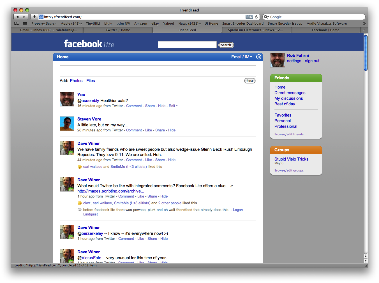Click the comment bubble icon before Logan Lindquist's comment
379x283 pixels.
pyautogui.click(x=80, y=210)
